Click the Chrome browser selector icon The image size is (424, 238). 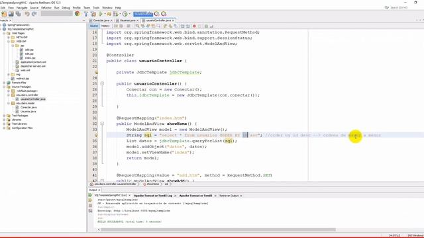(x=78, y=14)
